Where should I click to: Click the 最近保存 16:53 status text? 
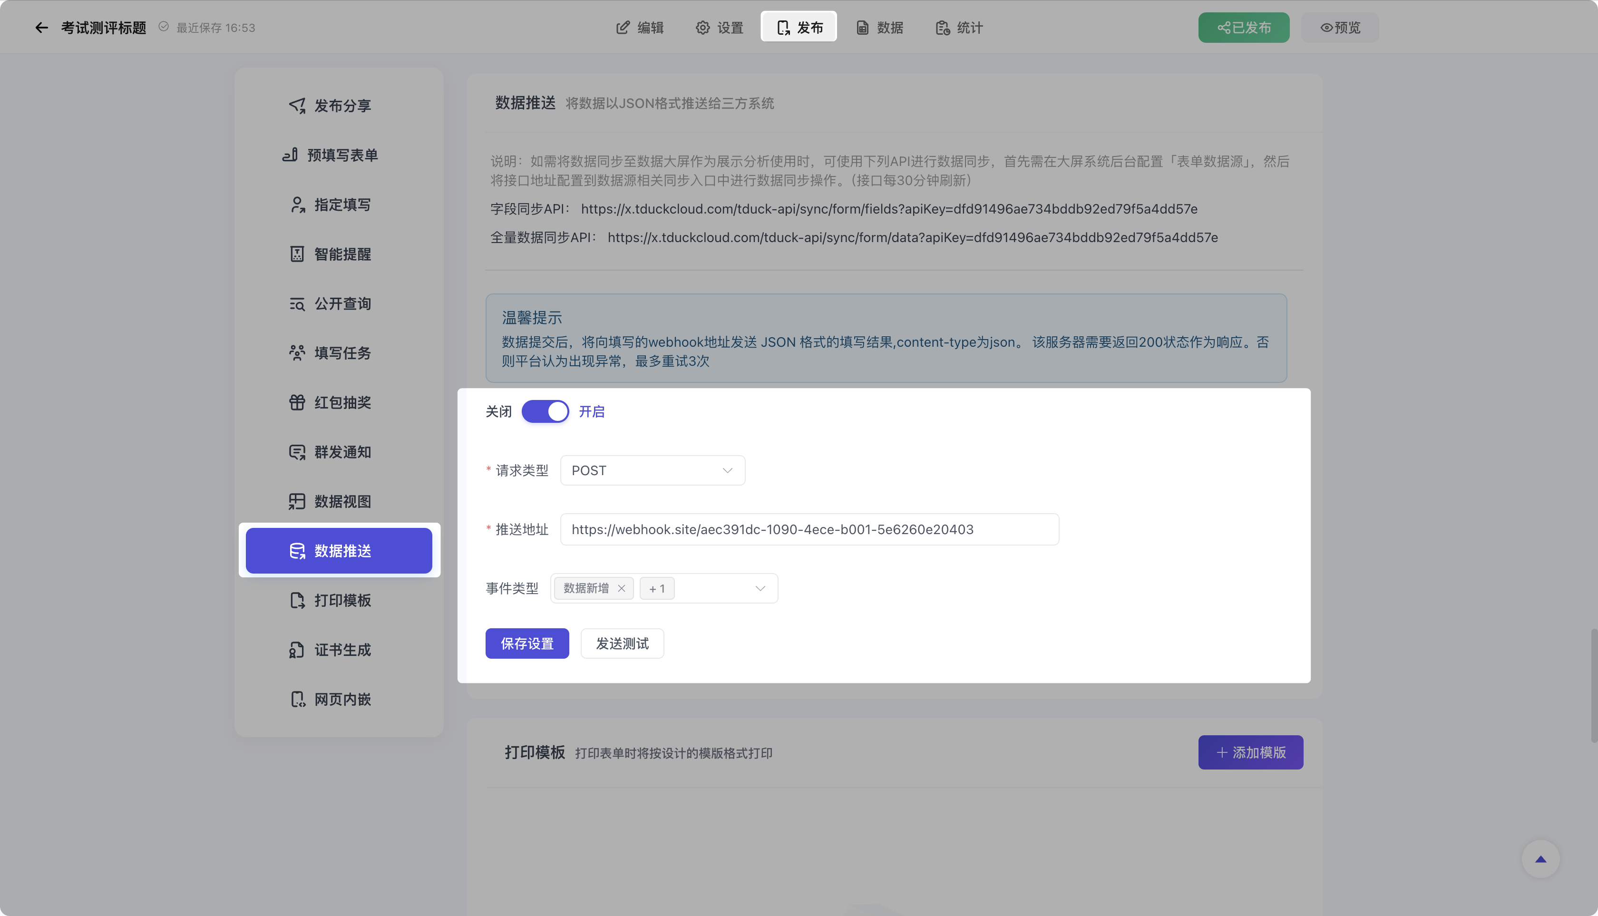216,28
